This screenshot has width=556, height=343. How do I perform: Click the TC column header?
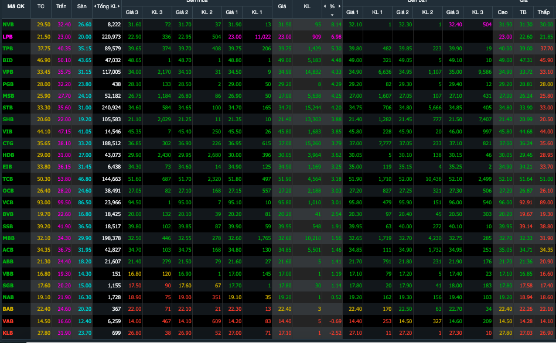coord(40,6)
